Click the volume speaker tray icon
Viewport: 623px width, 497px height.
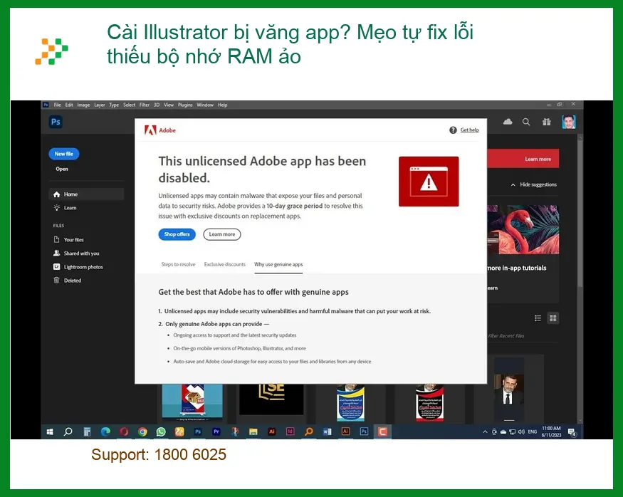(521, 431)
